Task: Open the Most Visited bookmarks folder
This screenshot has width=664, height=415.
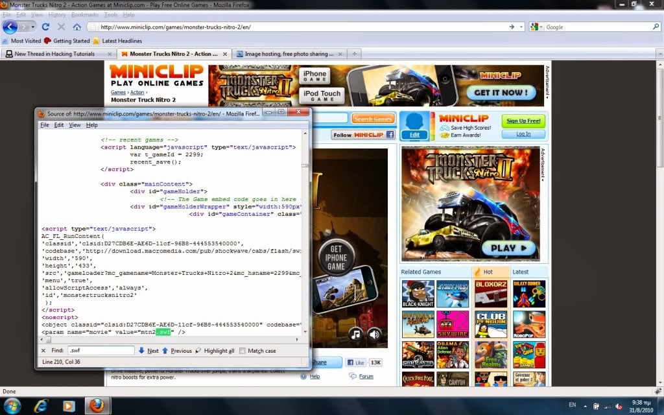Action: tap(21, 41)
